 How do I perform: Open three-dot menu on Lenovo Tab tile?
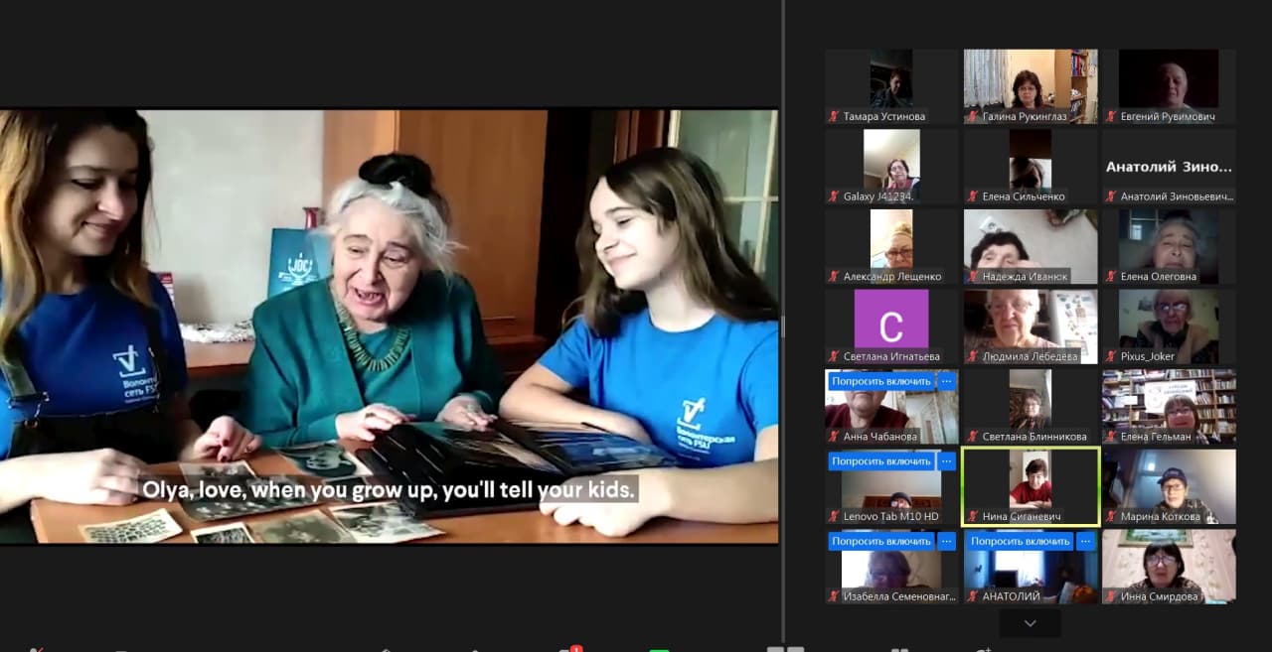(x=947, y=461)
